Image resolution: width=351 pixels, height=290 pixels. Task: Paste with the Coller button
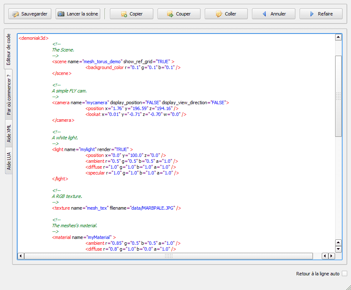(226, 14)
